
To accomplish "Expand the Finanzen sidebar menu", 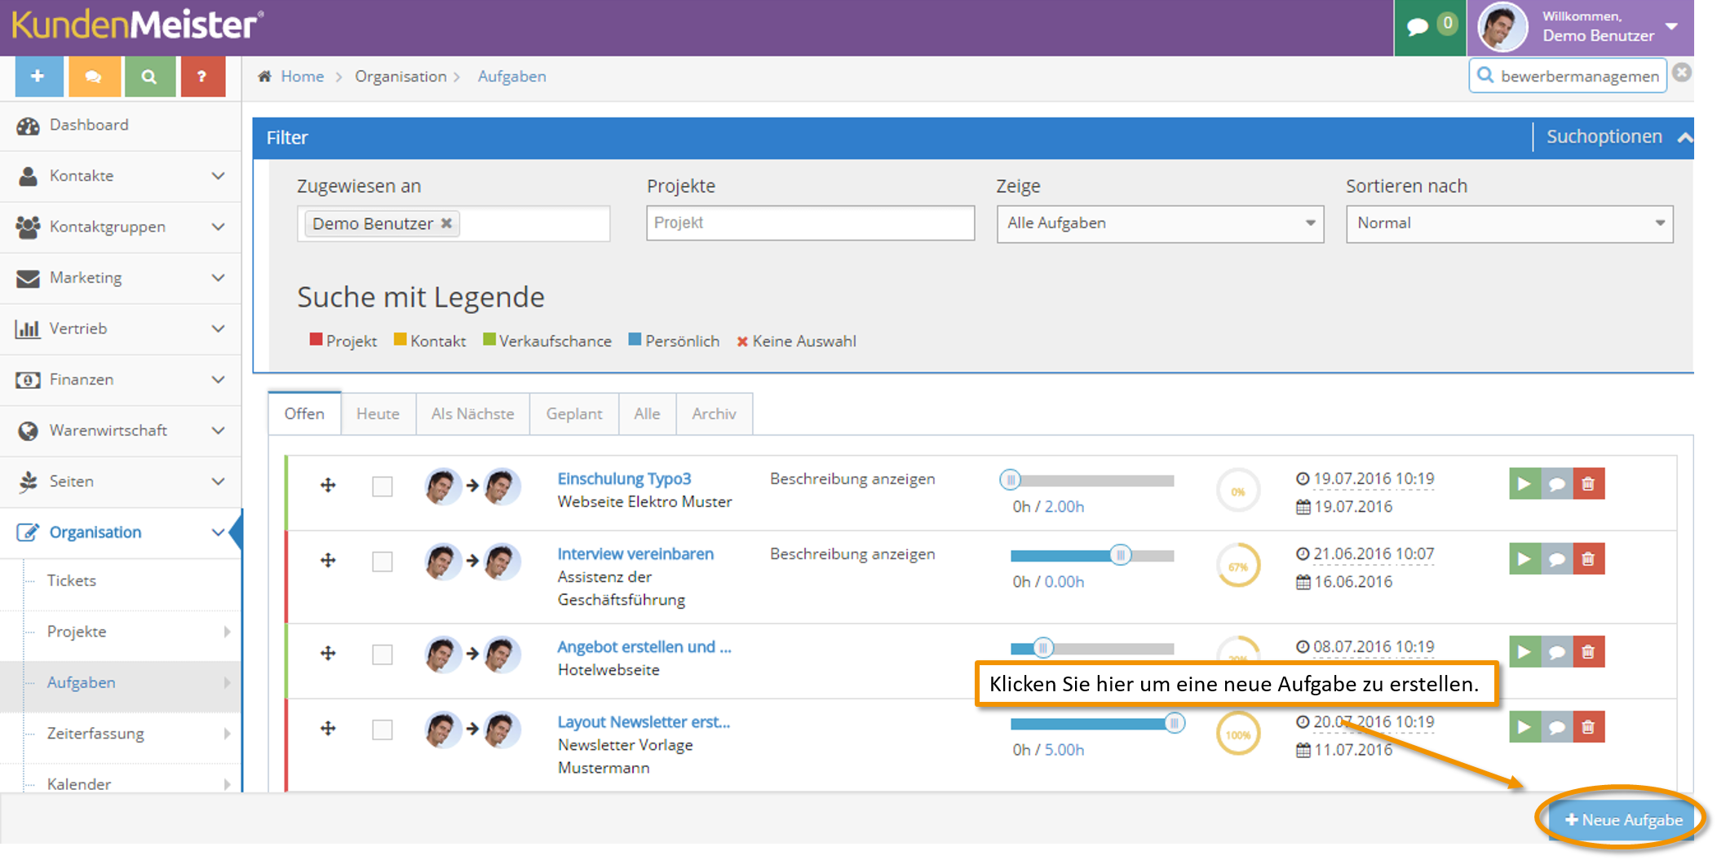I will (121, 380).
